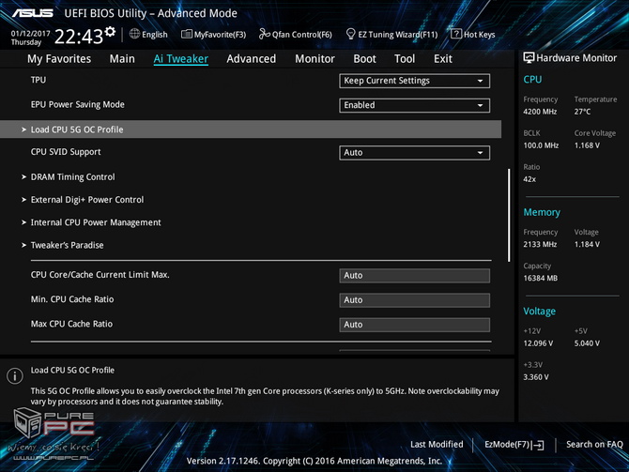629x472 pixels.
Task: Click the language globe icon
Action: point(134,34)
